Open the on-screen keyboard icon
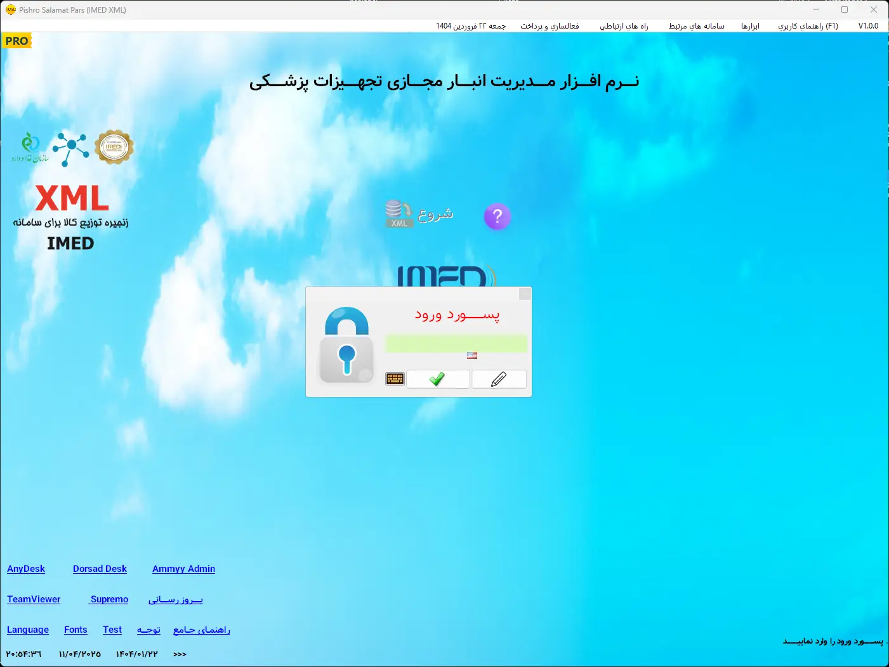 (395, 379)
